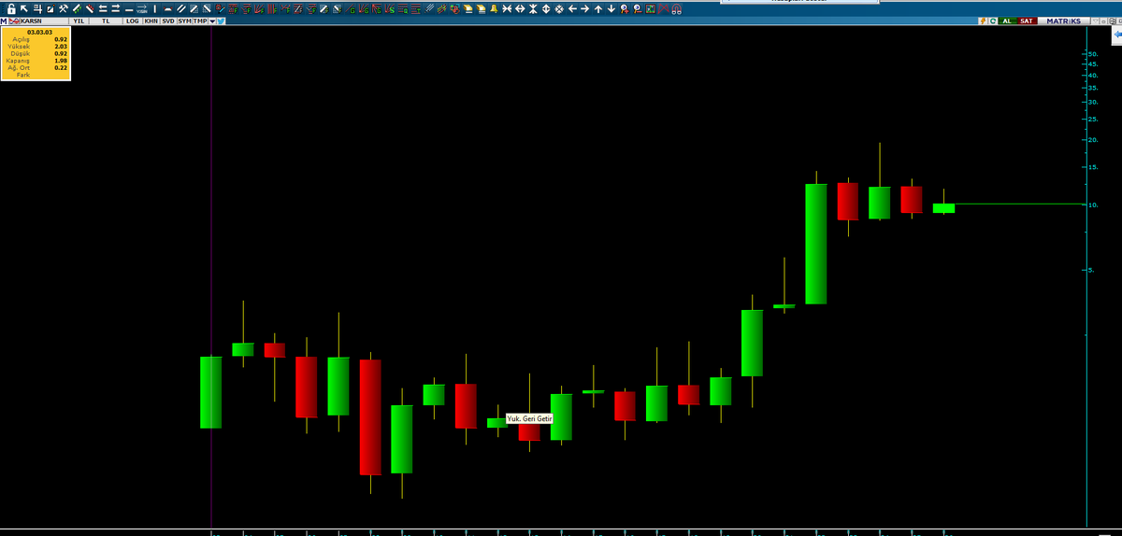This screenshot has width=1122, height=536.
Task: Select the hammer and pick tools icon
Action: 64,8
